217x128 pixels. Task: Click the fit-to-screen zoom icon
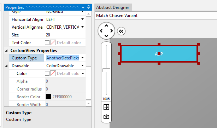[106, 107]
